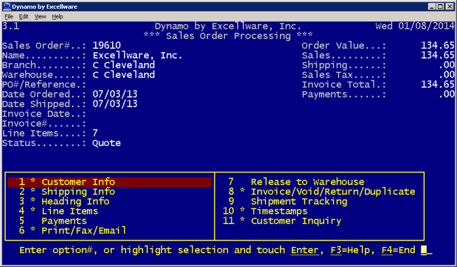Screen dimensions: 457x267
Task: Click the input cursor after F4=End
Action: coord(424,250)
